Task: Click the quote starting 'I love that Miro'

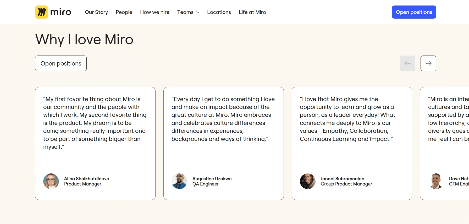Action: click(x=347, y=119)
